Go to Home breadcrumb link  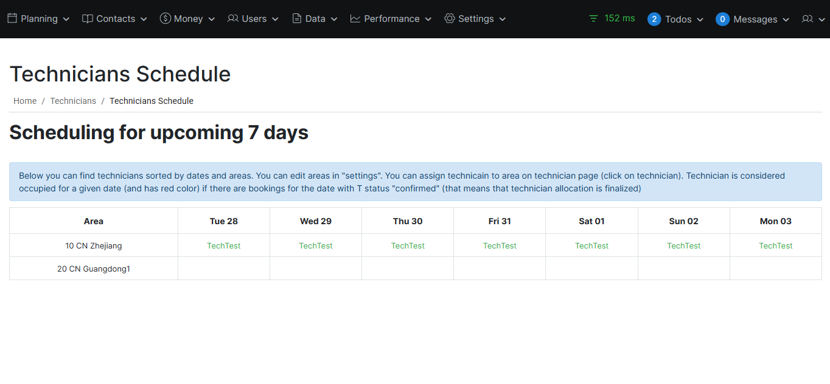(x=25, y=101)
